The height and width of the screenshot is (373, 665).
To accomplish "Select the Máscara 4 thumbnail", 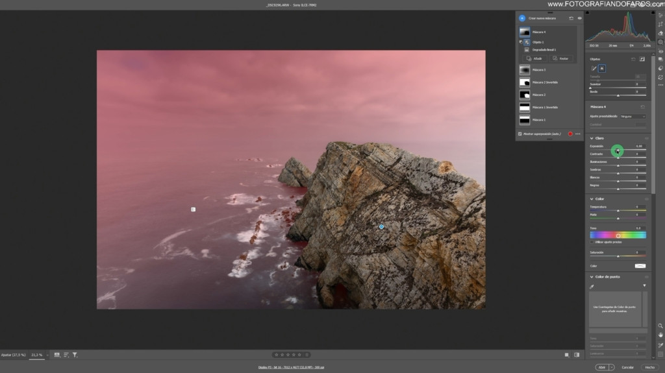I will click(x=525, y=32).
